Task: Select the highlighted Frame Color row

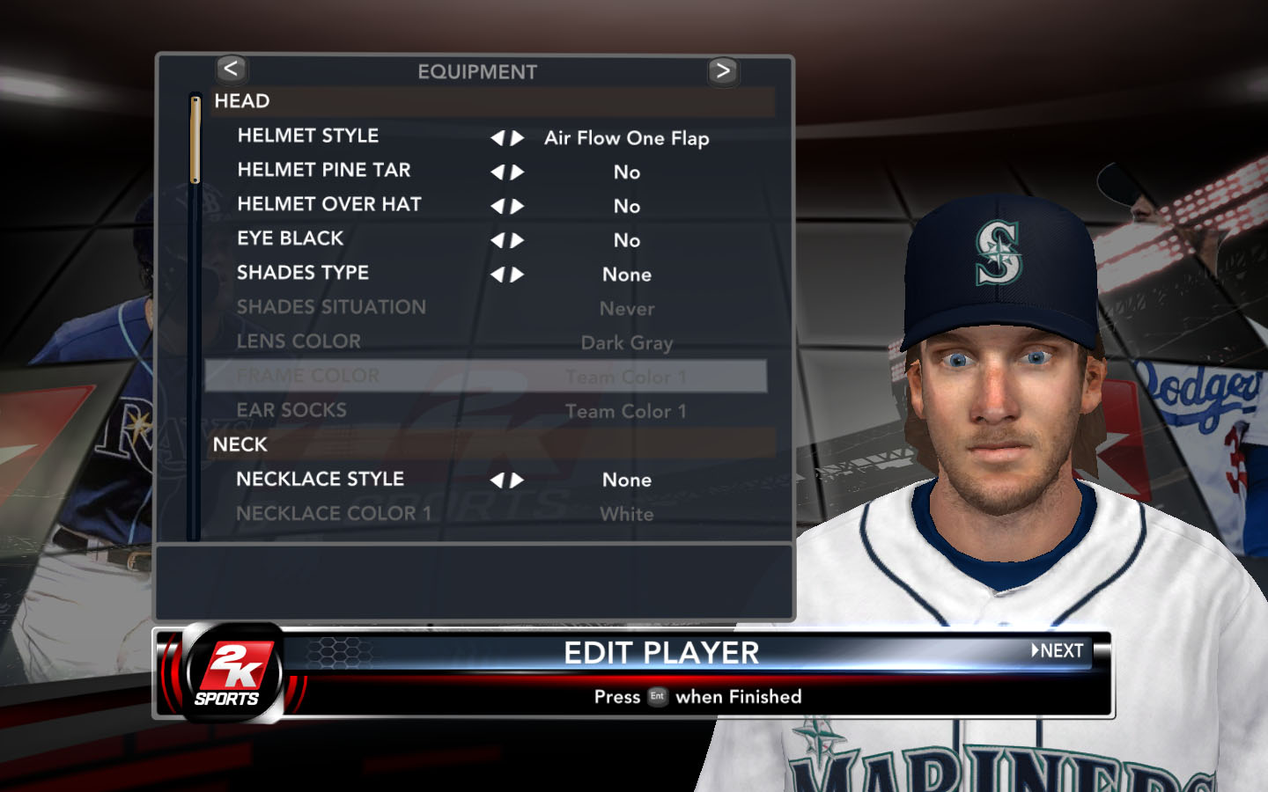Action: [x=486, y=377]
